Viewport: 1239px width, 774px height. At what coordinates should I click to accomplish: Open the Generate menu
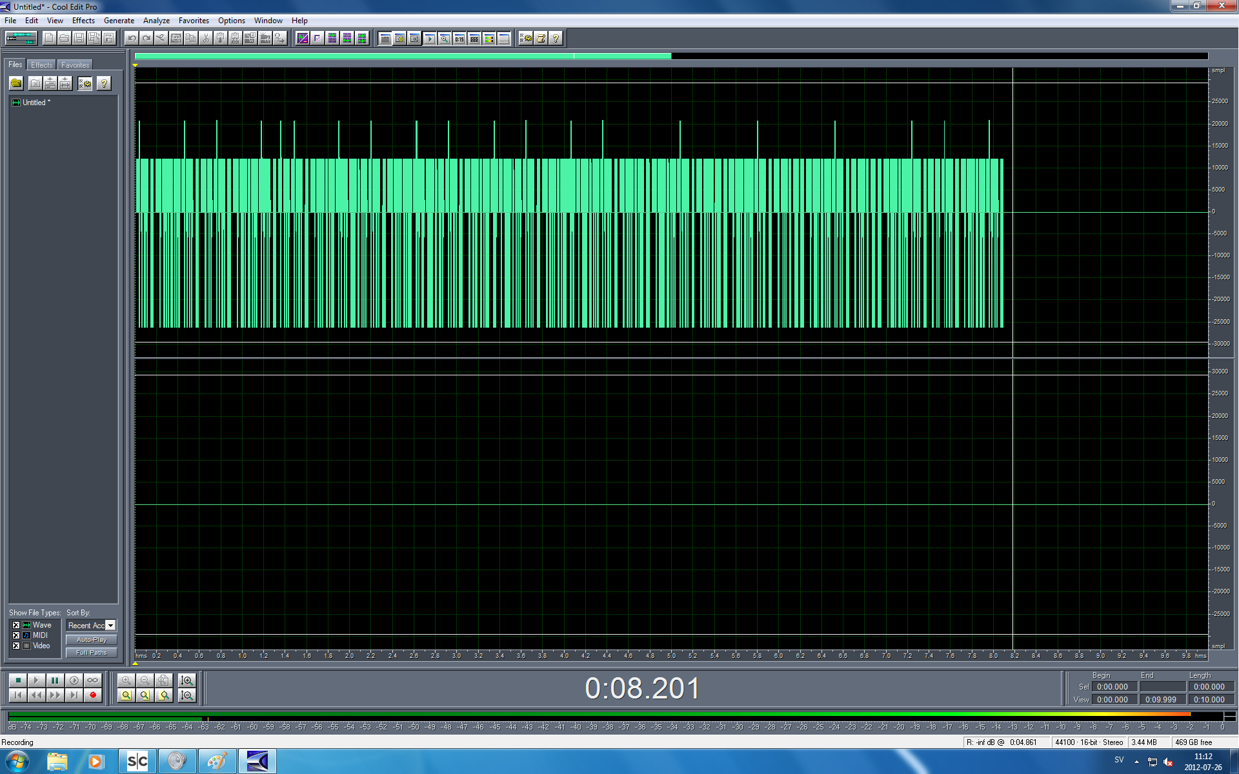coord(119,21)
